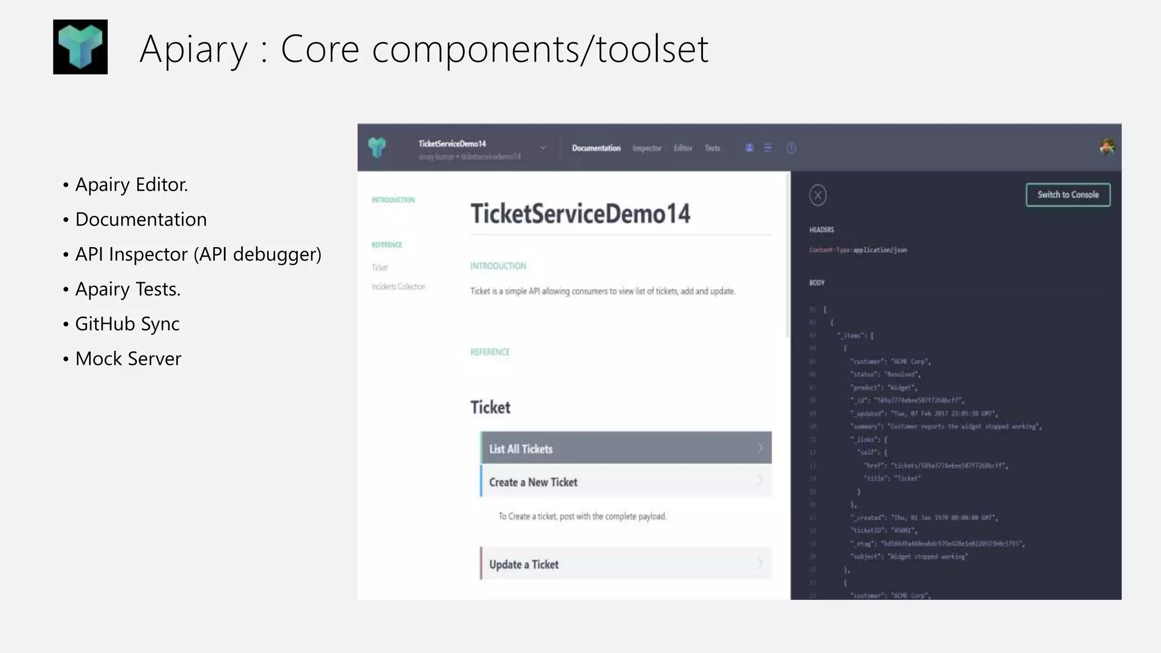The height and width of the screenshot is (653, 1161).
Task: Click the chevron on Update a Ticket row
Action: (760, 563)
